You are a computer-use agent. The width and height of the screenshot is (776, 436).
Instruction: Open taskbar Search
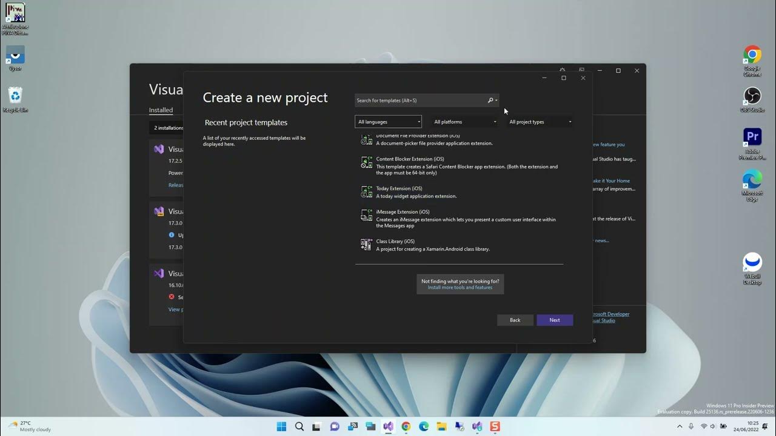point(299,426)
